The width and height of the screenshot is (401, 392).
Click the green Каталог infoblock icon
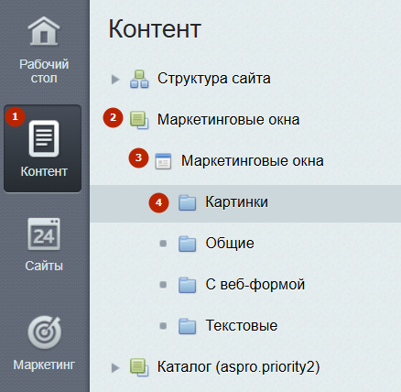[139, 367]
